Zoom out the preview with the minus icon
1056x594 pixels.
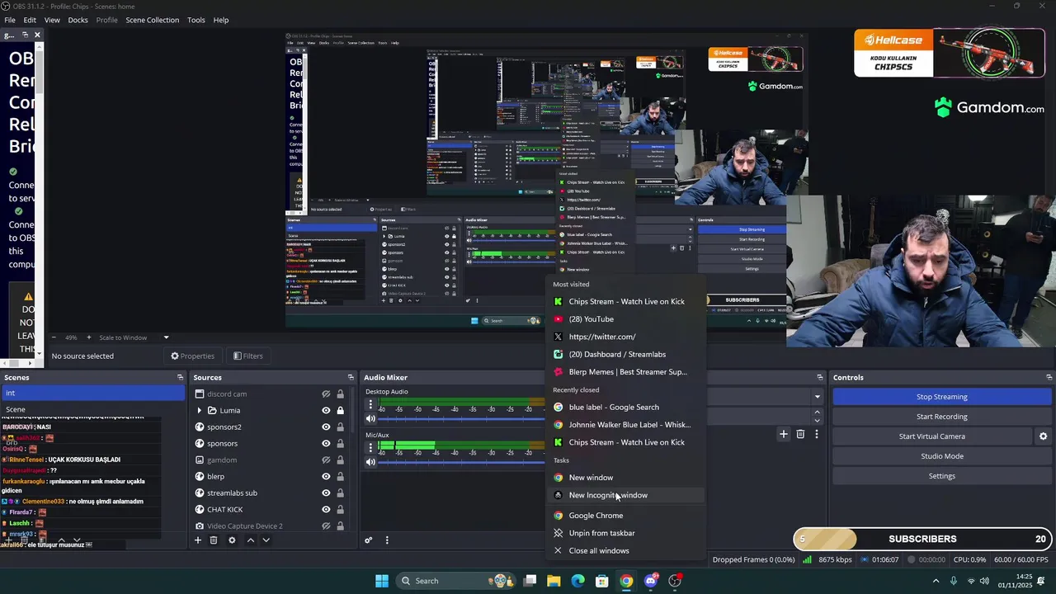(x=54, y=337)
